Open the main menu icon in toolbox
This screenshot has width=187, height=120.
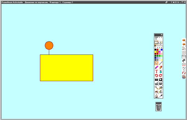(156, 38)
